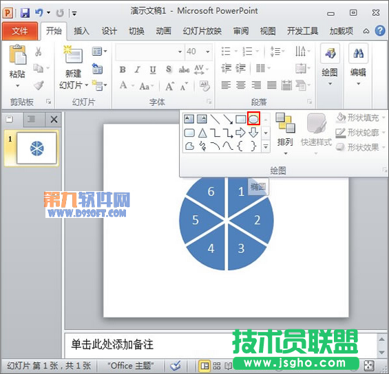This screenshot has height=374, width=389.
Task: Switch to the 设计 (Design) tab
Action: 109,31
